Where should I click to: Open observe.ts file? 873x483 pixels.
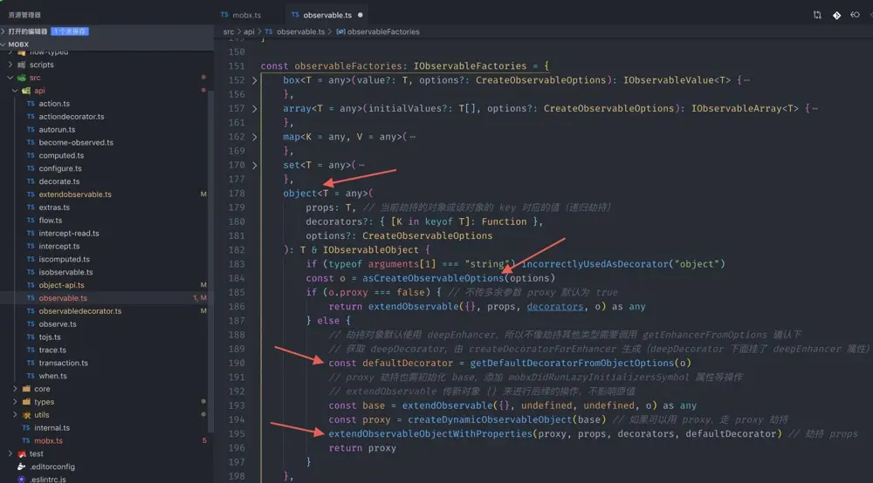tap(58, 324)
